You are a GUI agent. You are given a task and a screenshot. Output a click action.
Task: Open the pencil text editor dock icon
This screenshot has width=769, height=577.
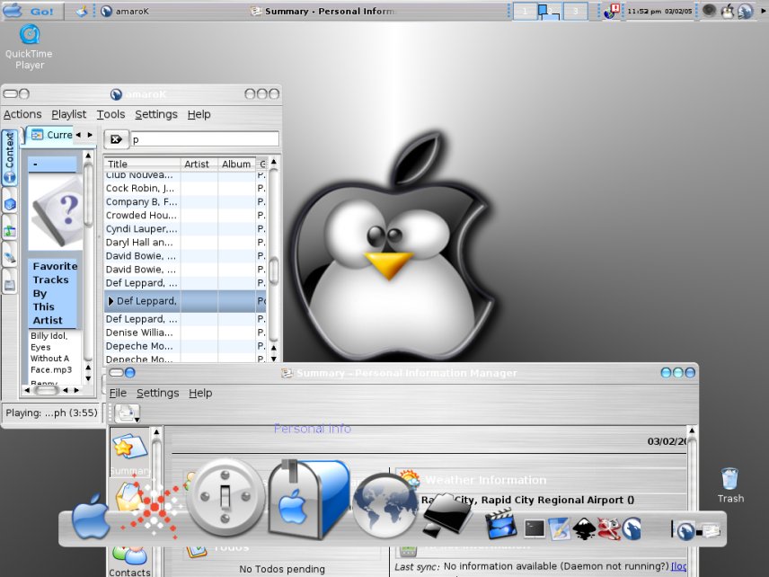click(x=559, y=528)
